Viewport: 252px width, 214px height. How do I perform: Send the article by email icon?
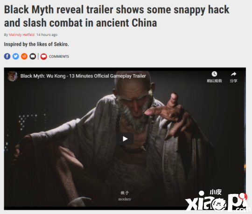coord(33,56)
